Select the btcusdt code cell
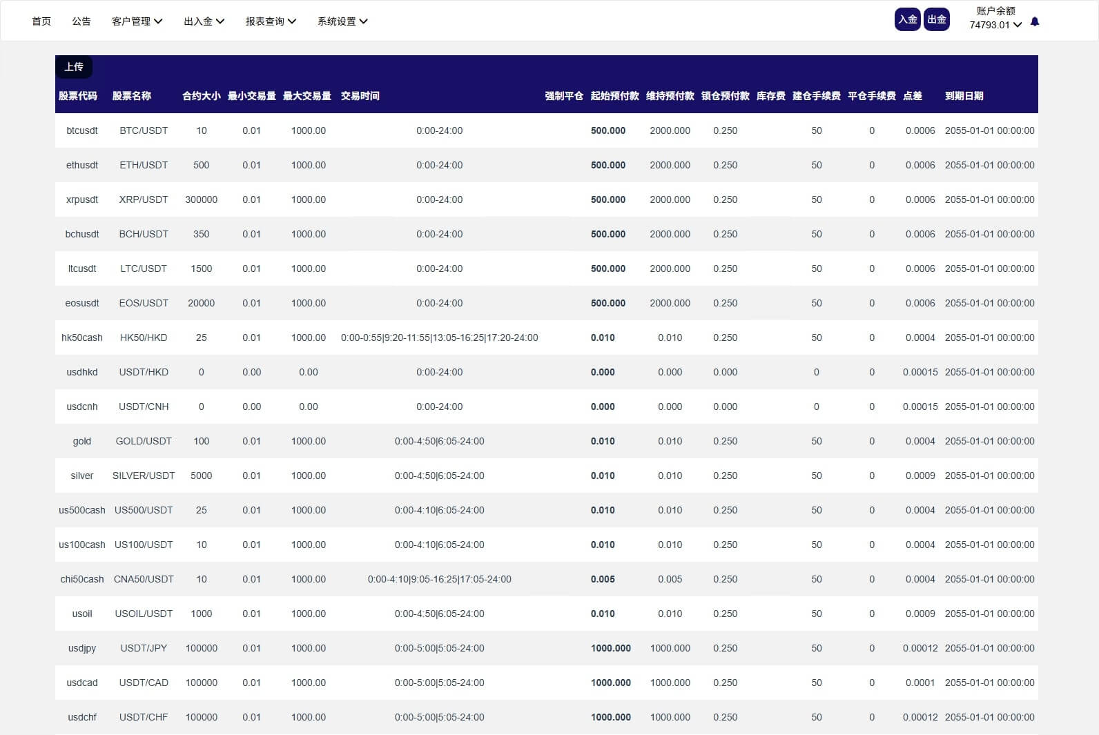 click(x=82, y=130)
